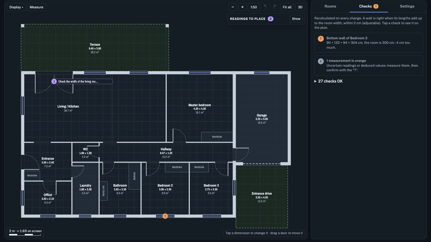Click the WC 1.66 × 1.20 dimension
This screenshot has height=242, width=431.
pos(85,153)
